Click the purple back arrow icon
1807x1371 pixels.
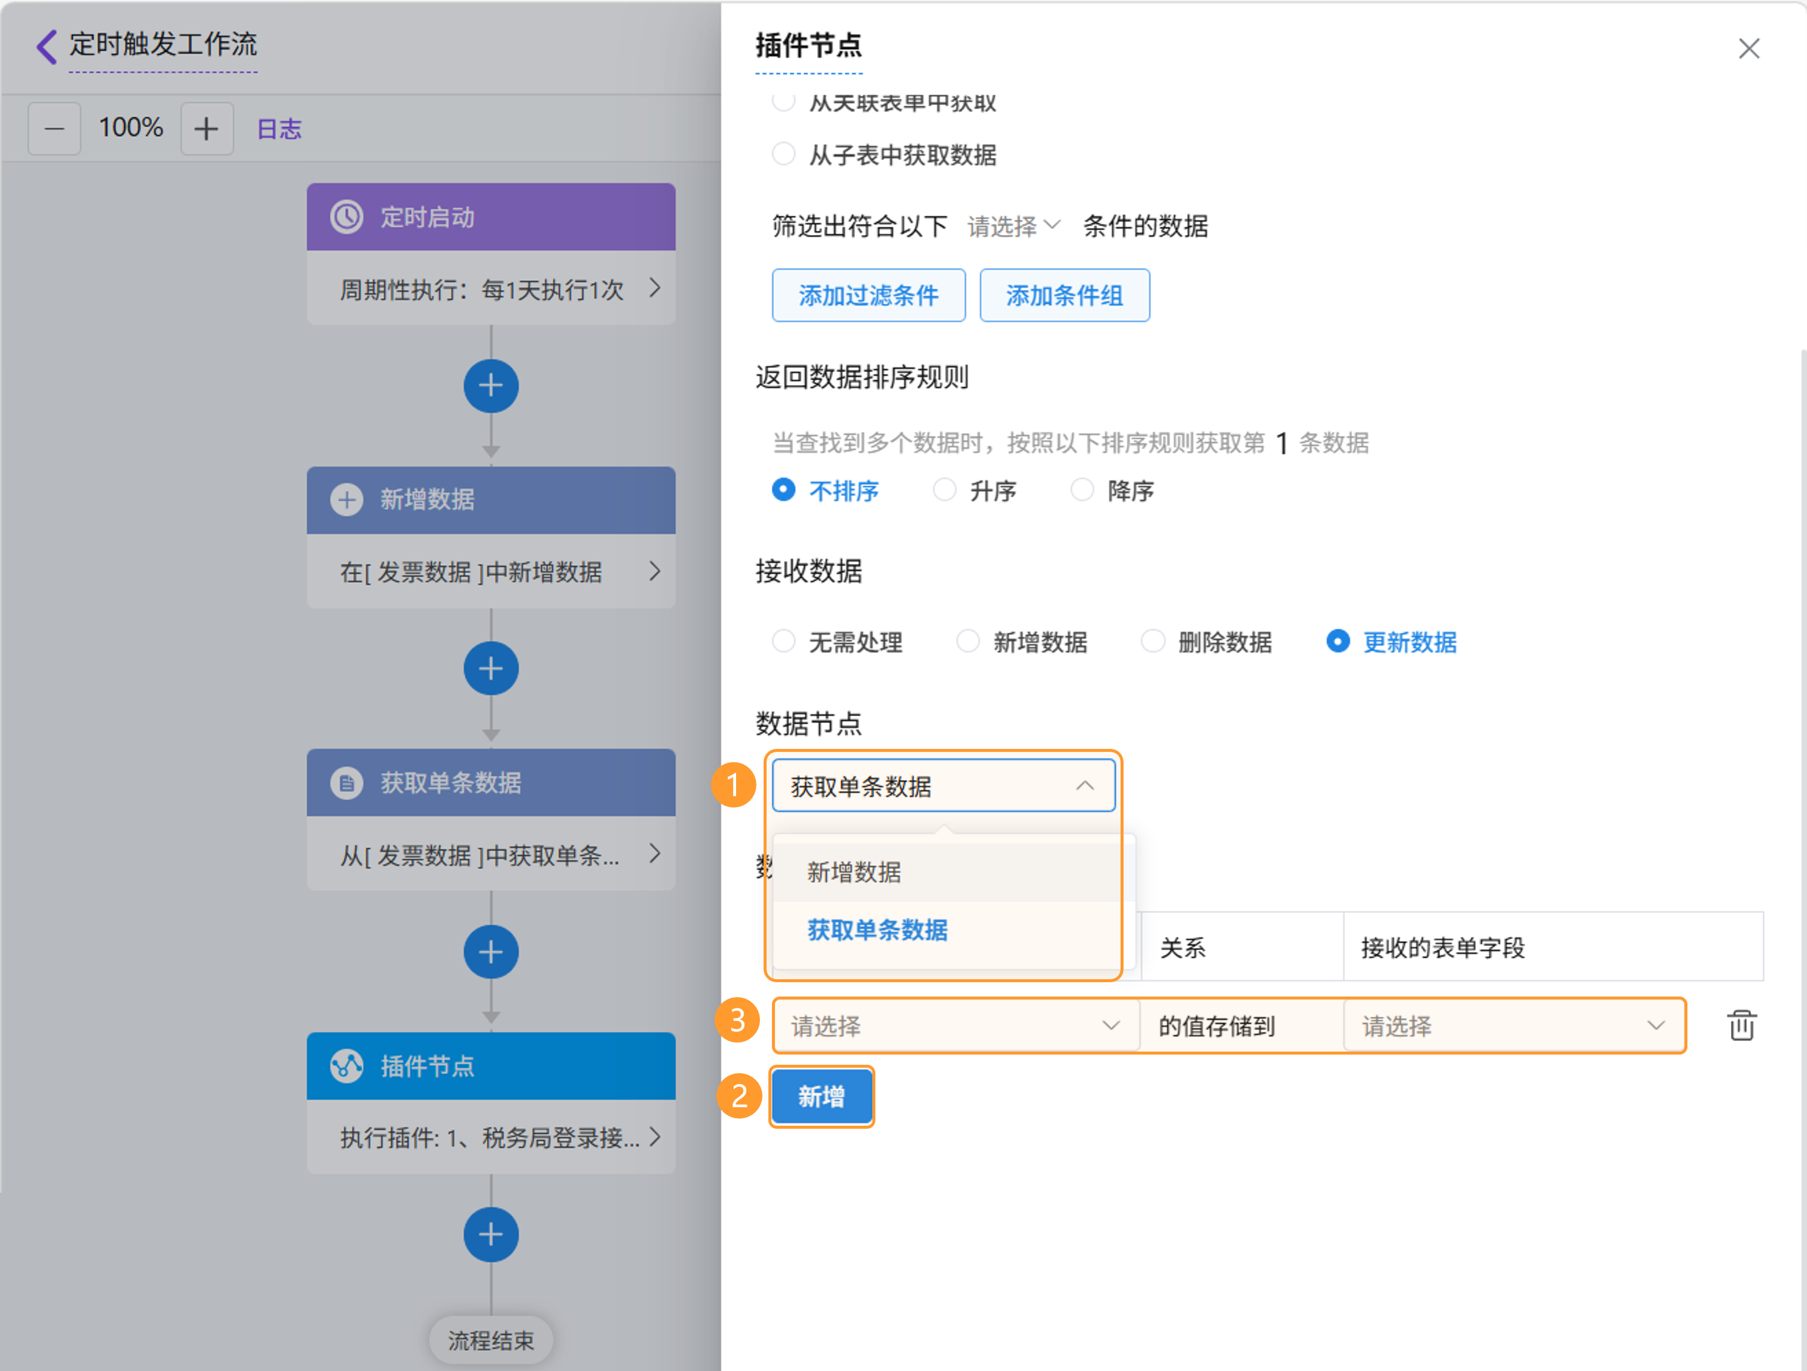[47, 45]
